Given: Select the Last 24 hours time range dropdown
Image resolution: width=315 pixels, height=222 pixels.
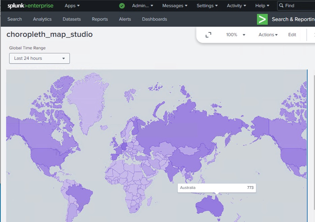Looking at the screenshot, I should click(x=39, y=58).
